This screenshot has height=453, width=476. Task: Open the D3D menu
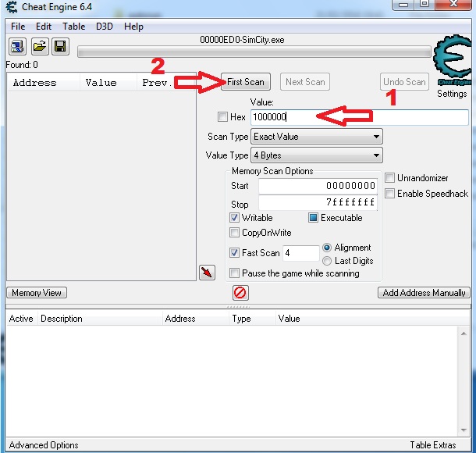(x=105, y=27)
